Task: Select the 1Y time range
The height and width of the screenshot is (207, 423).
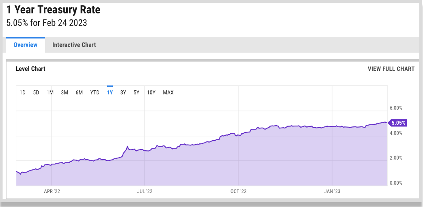Action: 110,93
